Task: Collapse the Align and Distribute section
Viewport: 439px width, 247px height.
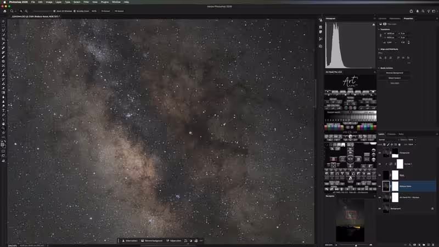Action: 379,49
